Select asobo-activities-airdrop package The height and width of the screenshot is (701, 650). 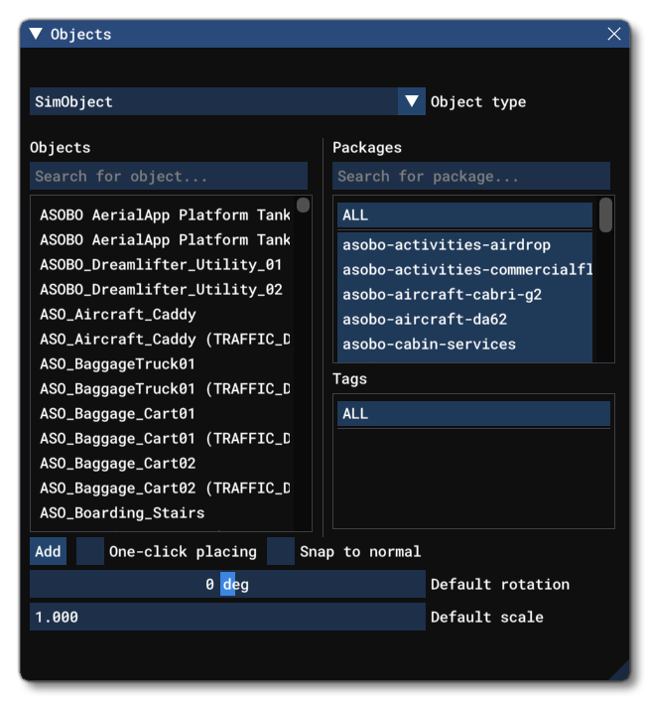[464, 245]
